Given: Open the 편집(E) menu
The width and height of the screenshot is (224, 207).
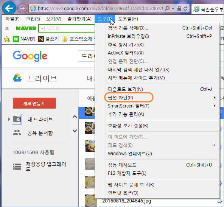Looking at the screenshot, I should pyautogui.click(x=33, y=19).
